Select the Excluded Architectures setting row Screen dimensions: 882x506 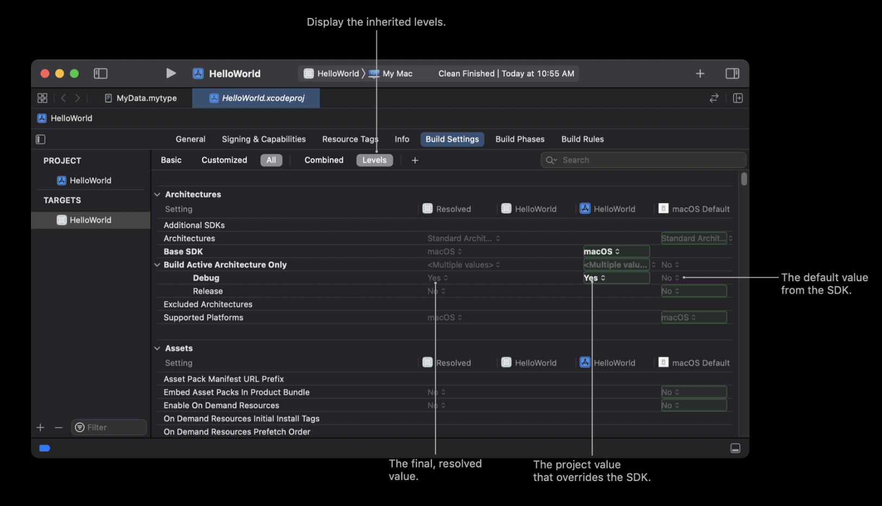pos(445,304)
